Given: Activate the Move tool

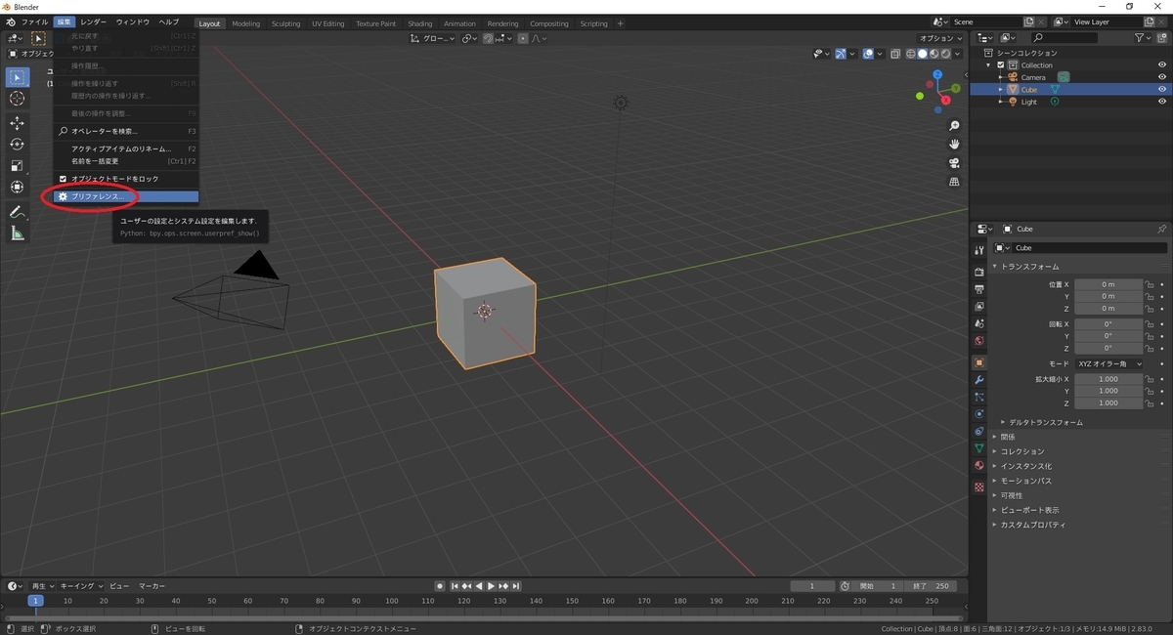Looking at the screenshot, I should coord(18,123).
